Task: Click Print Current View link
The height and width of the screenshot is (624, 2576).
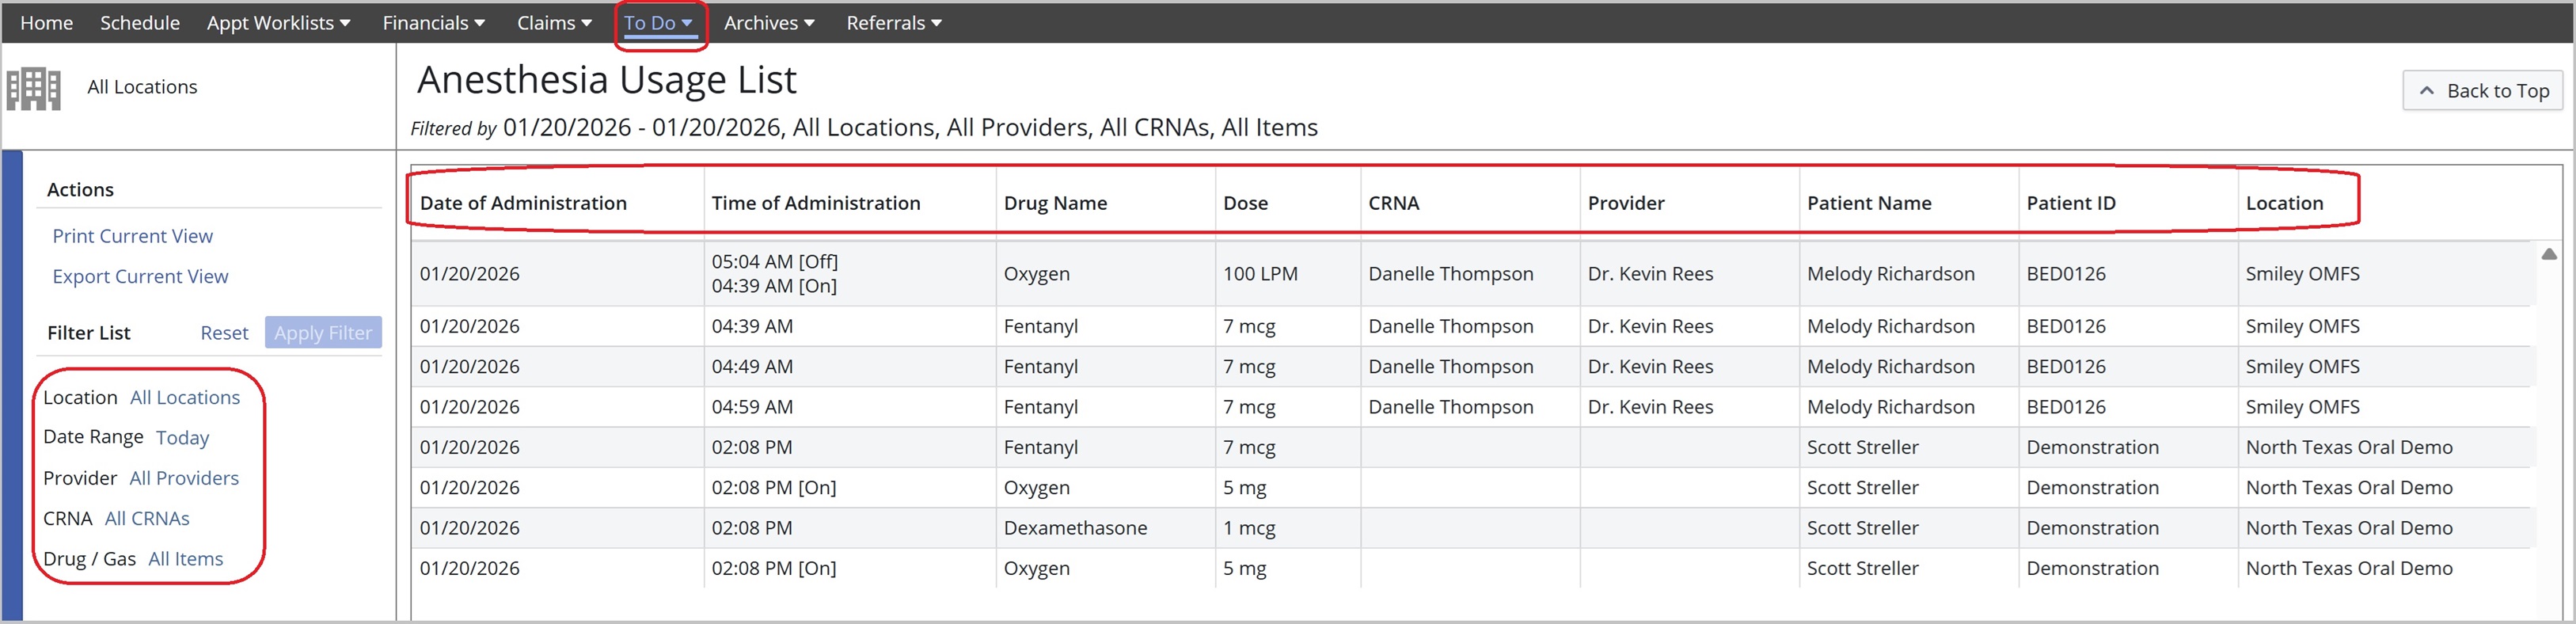Action: point(132,236)
